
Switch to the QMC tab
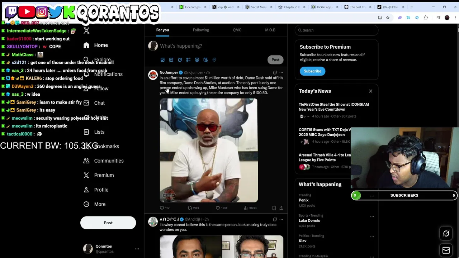[237, 30]
